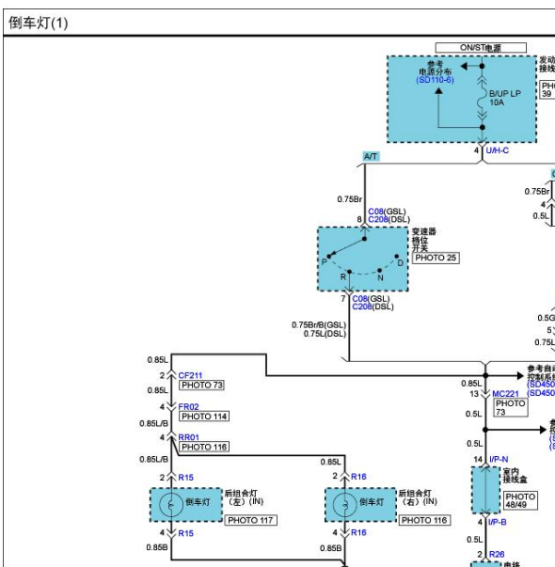This screenshot has height=567, width=555.
Task: Open the I/P-N connector link
Action: pos(499,459)
